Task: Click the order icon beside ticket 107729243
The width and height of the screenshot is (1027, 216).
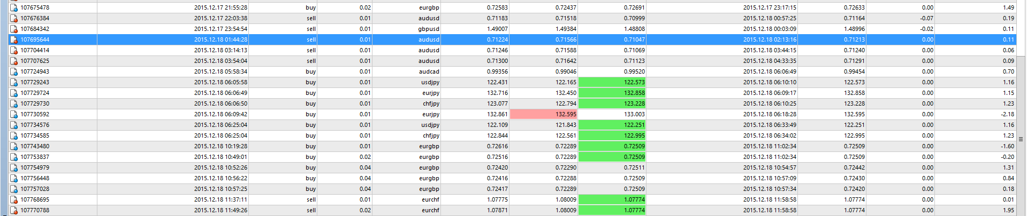Action: 14,82
